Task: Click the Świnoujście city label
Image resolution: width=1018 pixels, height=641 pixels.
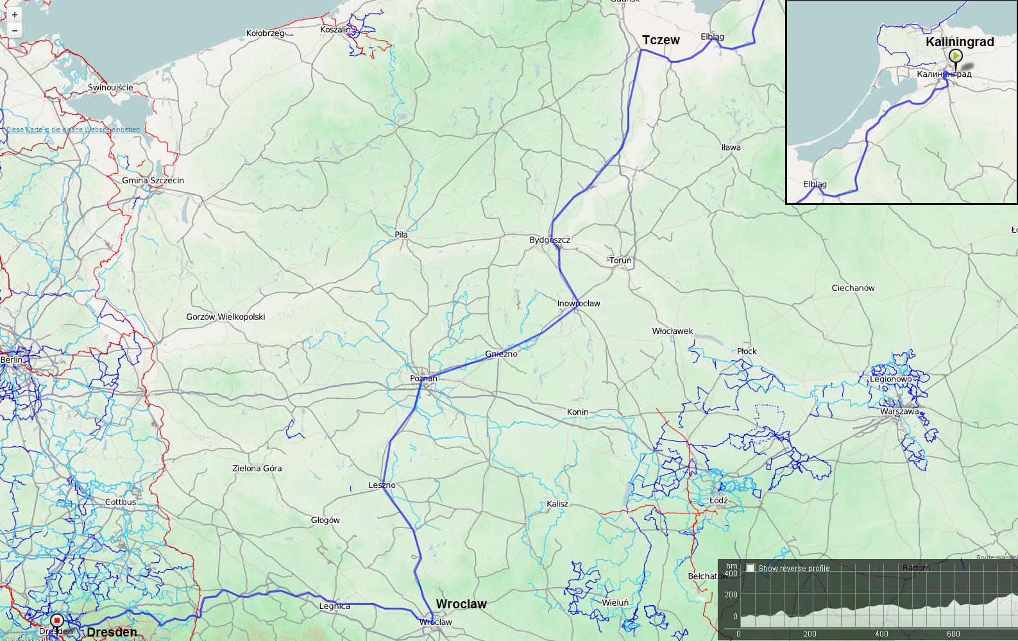Action: 110,87
